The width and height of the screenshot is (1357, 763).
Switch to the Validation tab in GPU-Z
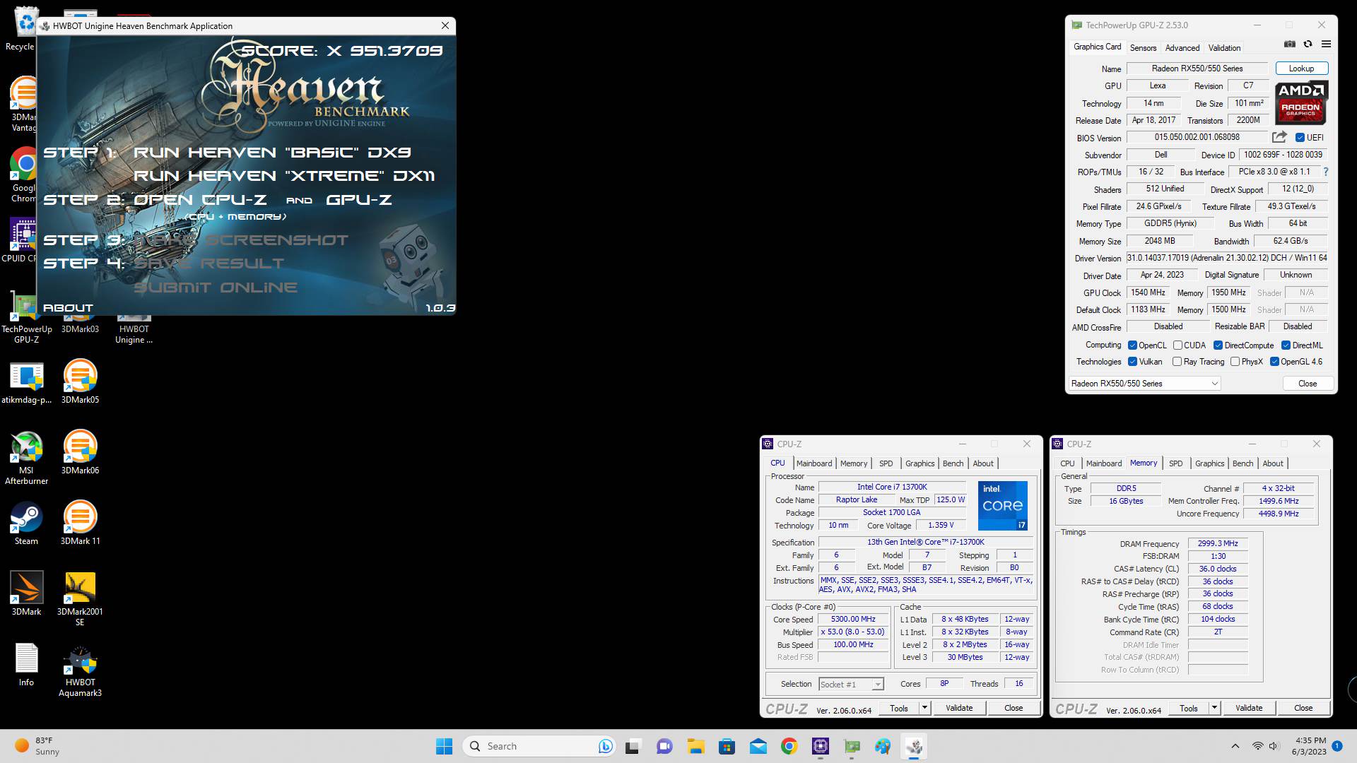pyautogui.click(x=1224, y=48)
